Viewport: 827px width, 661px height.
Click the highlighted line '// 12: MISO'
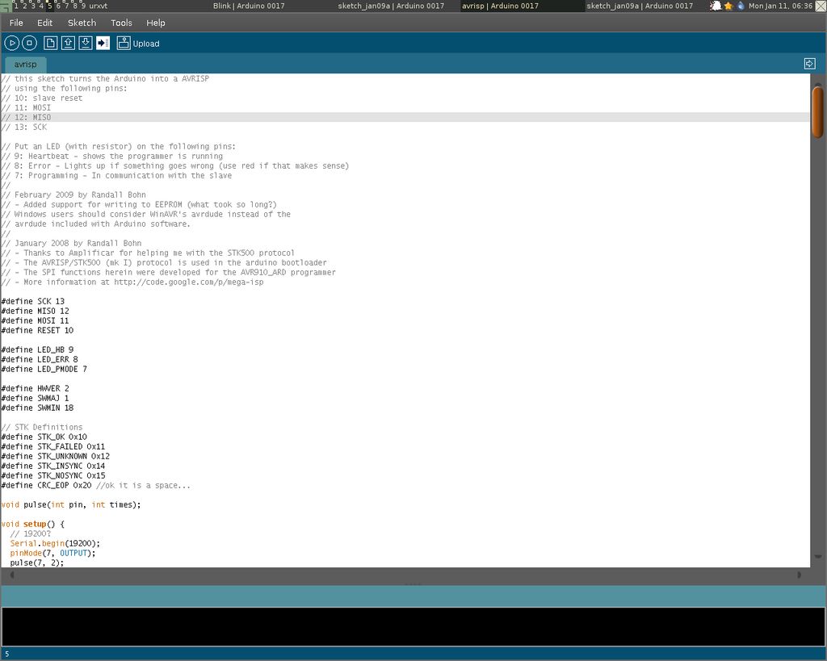tap(405, 117)
